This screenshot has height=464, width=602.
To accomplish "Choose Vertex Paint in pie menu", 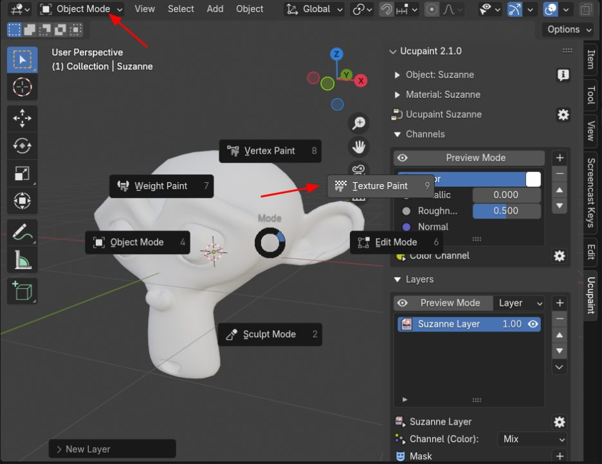I will point(270,151).
